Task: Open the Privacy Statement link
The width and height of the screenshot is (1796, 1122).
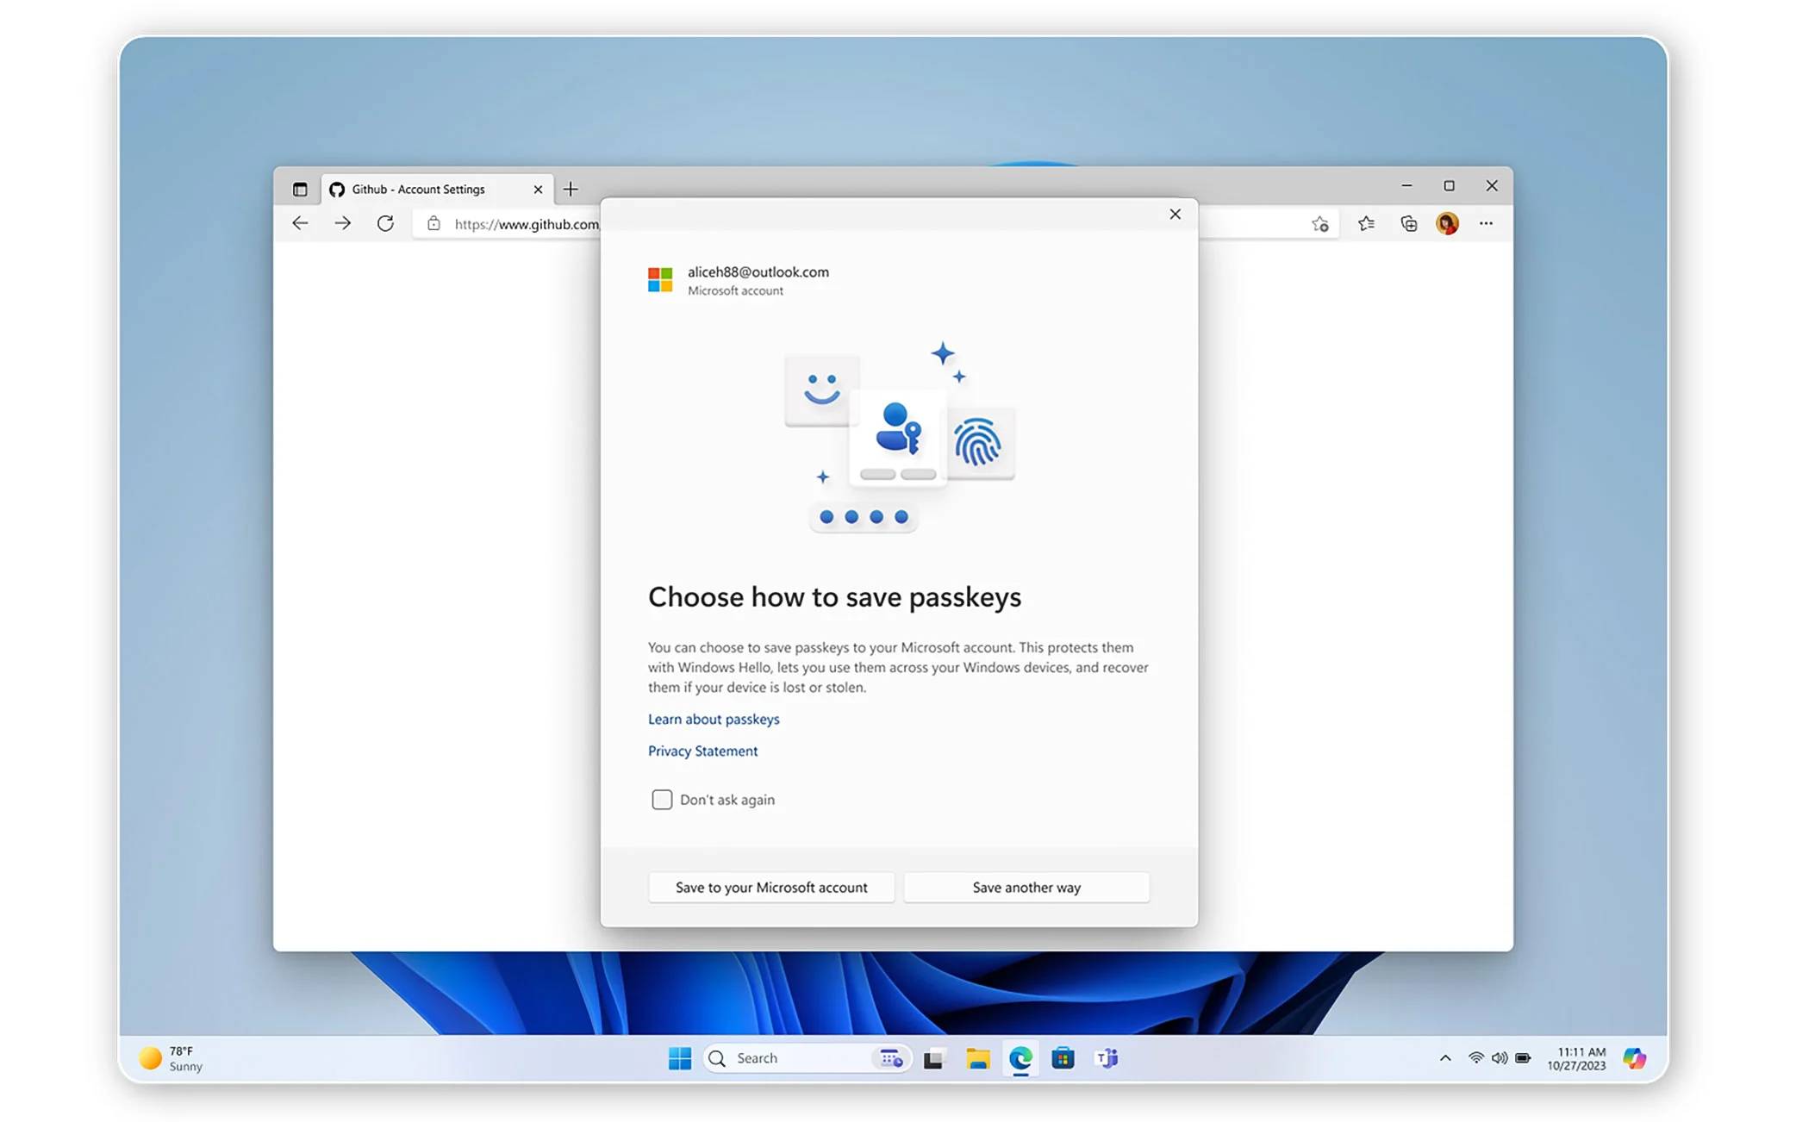Action: point(702,751)
